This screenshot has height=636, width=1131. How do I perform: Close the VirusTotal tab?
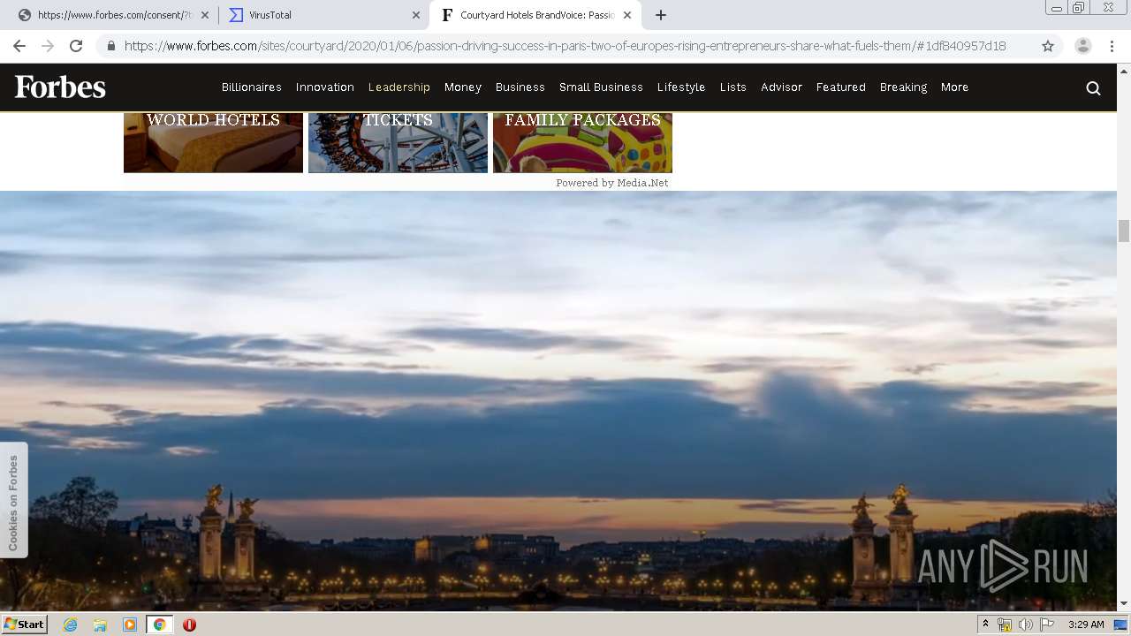[416, 15]
